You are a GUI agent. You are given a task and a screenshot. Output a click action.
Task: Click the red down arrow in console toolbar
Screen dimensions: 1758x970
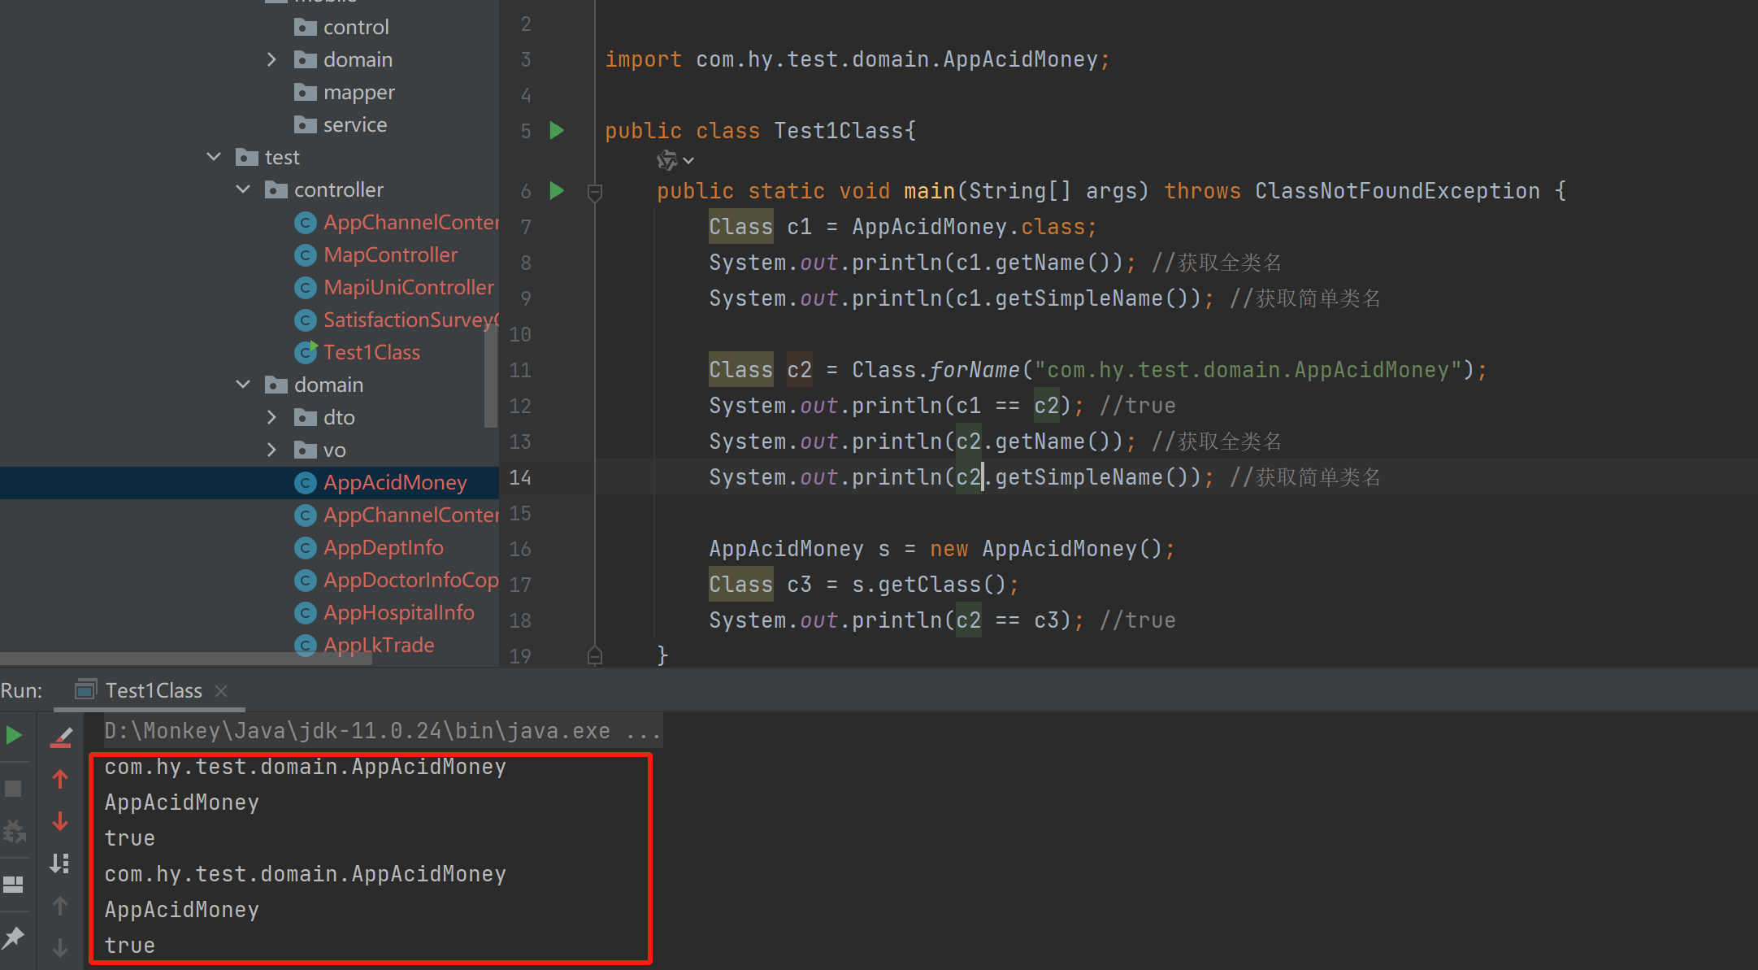pos(60,821)
